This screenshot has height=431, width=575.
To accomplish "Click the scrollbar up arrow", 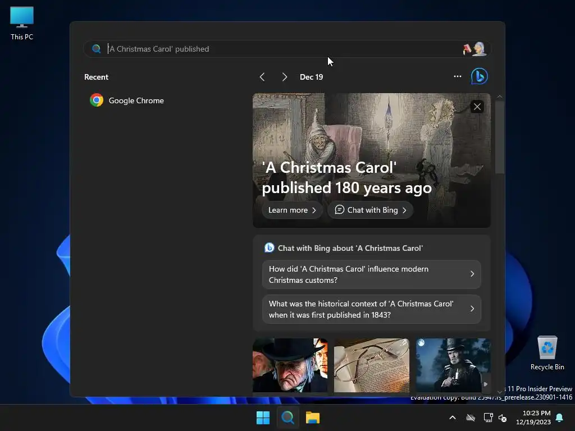I will [x=499, y=97].
